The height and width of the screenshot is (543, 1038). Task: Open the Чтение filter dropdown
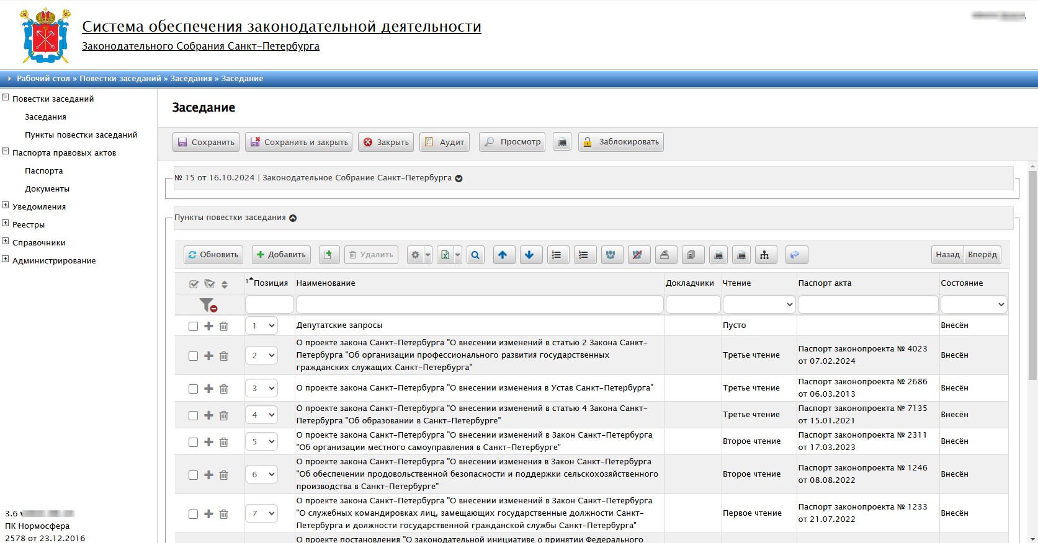tap(758, 304)
